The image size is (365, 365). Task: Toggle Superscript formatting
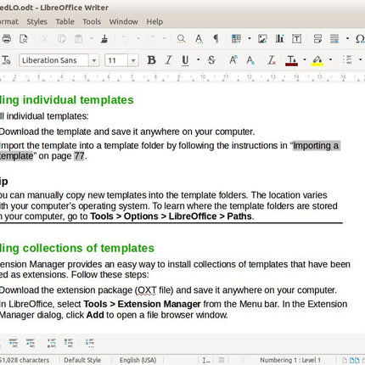233,60
